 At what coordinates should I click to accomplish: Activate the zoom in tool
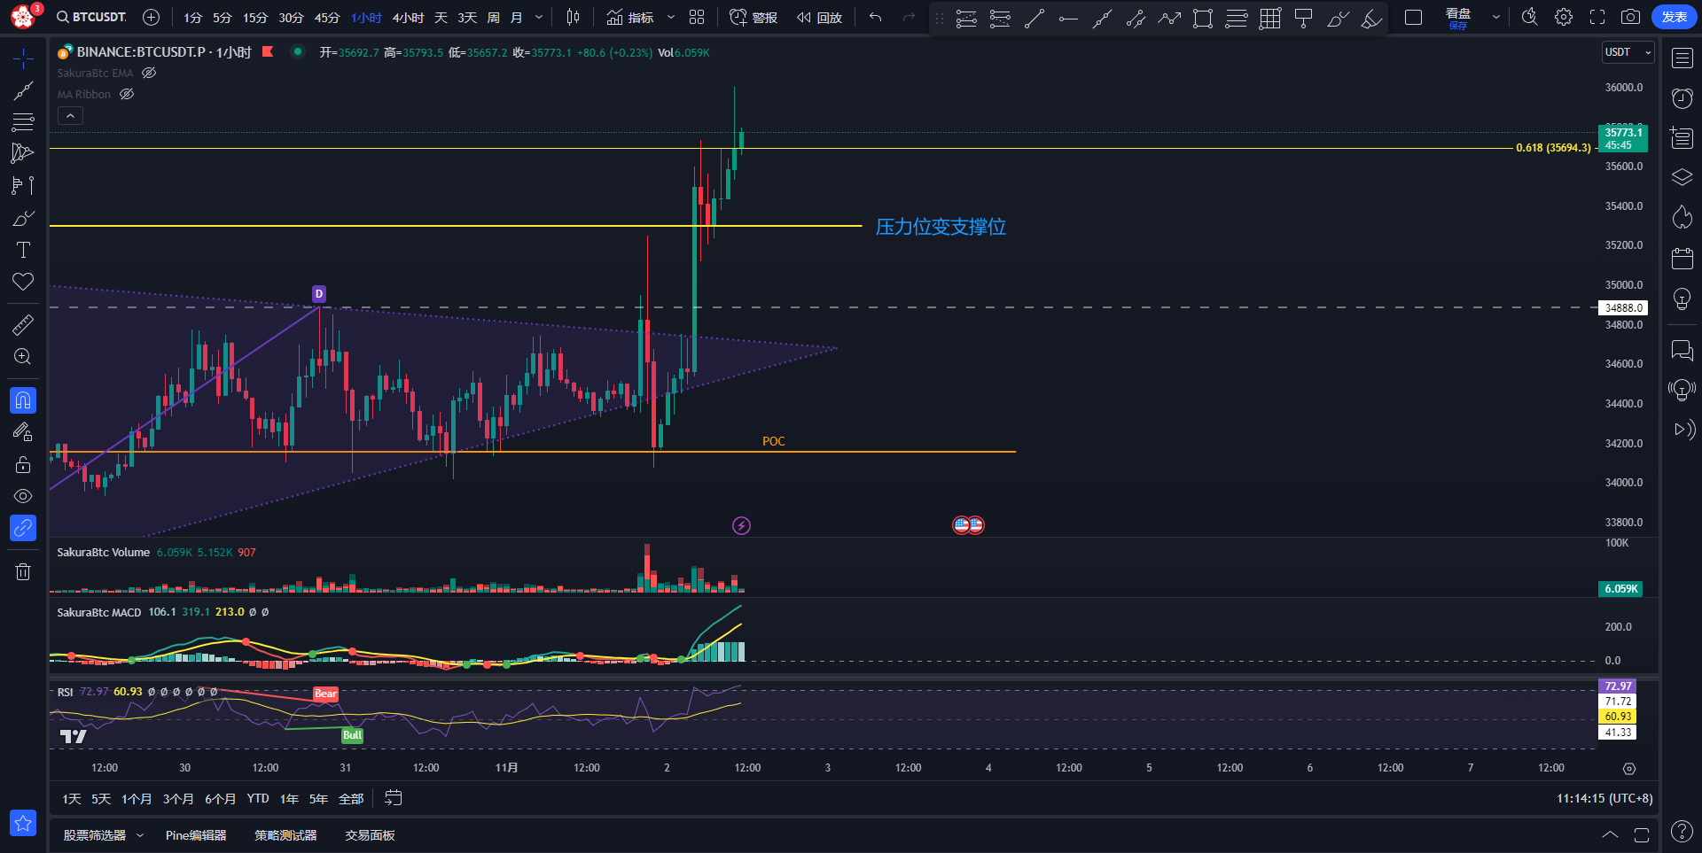click(23, 356)
